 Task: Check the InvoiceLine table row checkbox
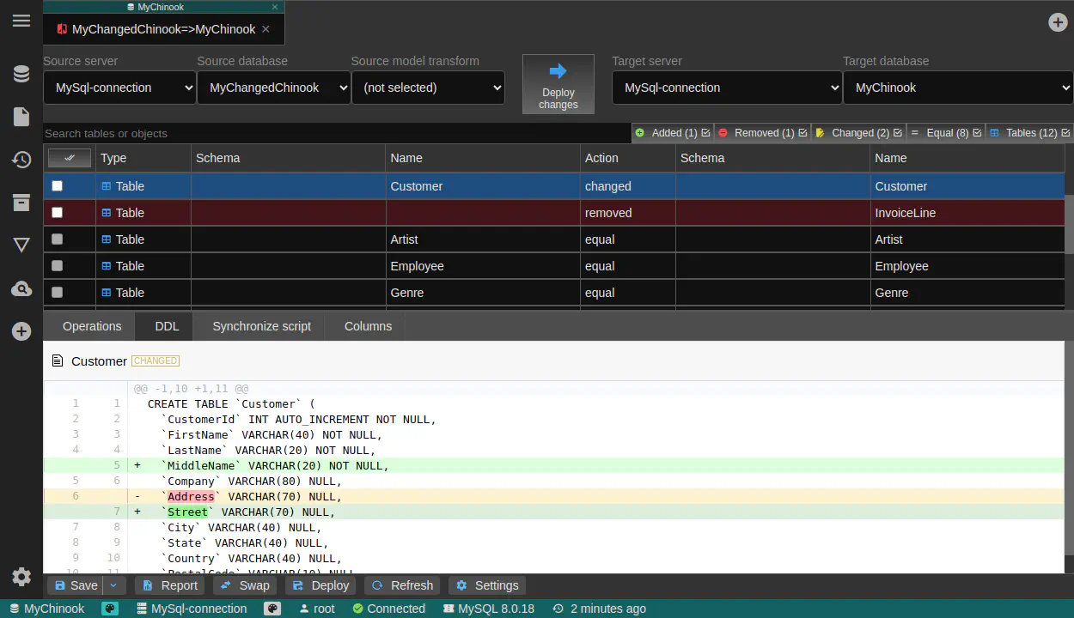[x=58, y=213]
